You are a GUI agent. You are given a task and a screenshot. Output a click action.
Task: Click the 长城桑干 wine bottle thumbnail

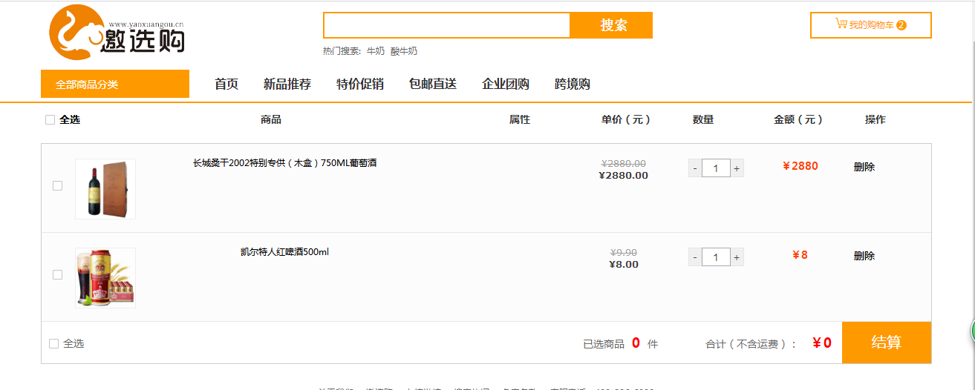[105, 189]
